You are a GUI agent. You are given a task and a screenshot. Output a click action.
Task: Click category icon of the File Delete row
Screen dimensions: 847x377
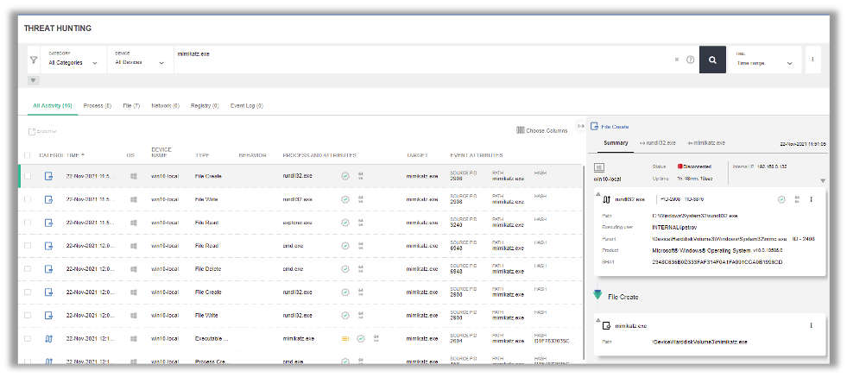tap(48, 269)
